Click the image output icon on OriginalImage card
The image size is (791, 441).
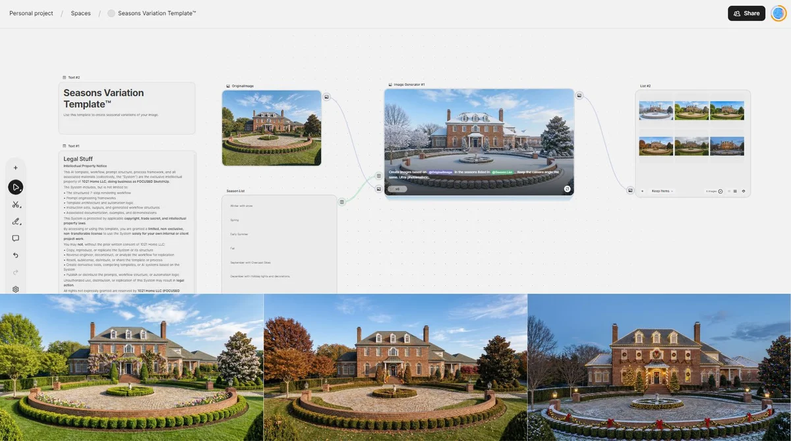(x=326, y=96)
